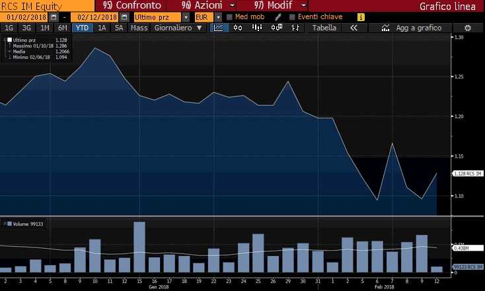
Task: Select the 6M time range tab
Action: point(63,28)
